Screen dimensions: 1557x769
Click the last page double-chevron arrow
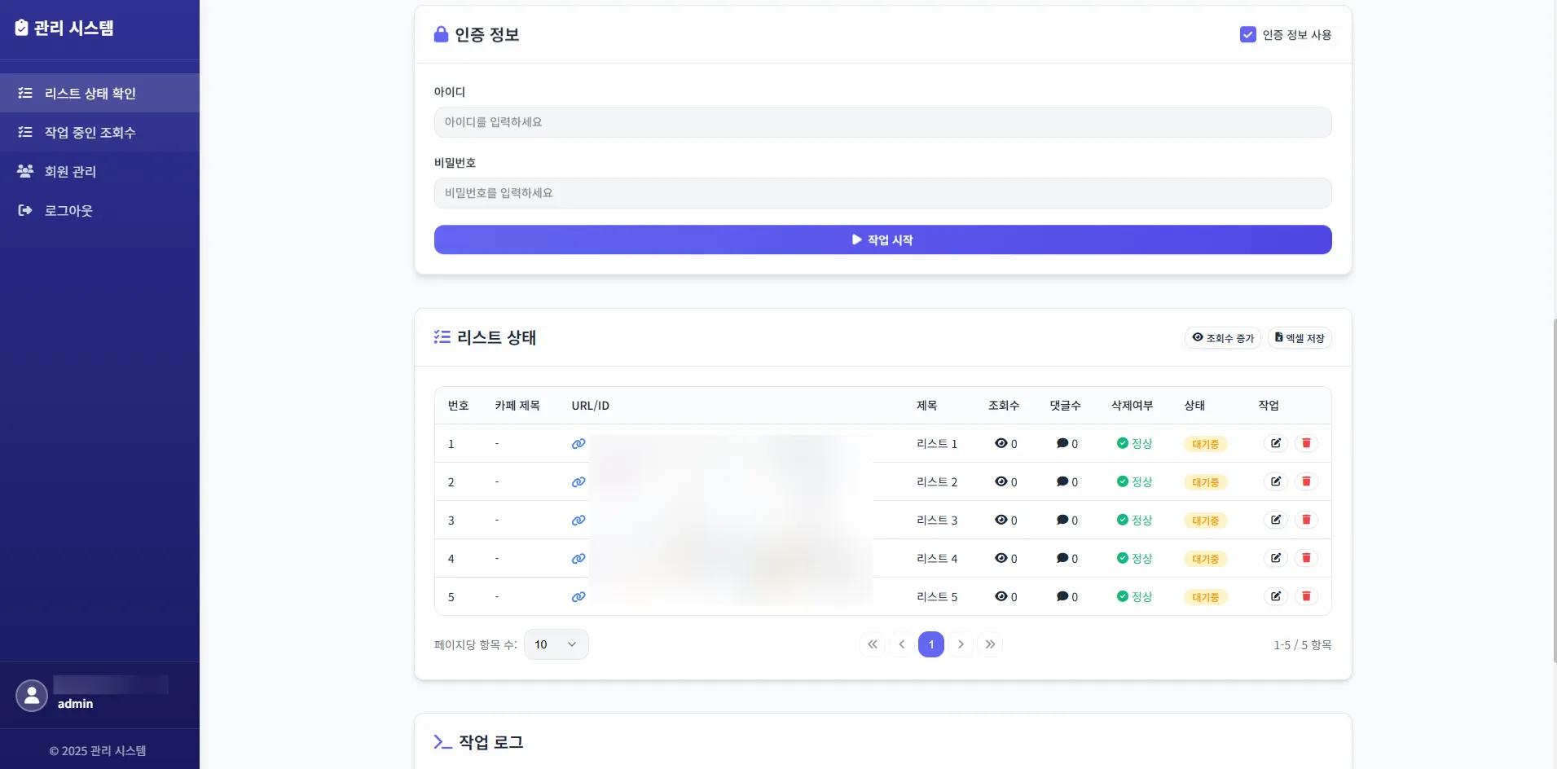tap(991, 644)
